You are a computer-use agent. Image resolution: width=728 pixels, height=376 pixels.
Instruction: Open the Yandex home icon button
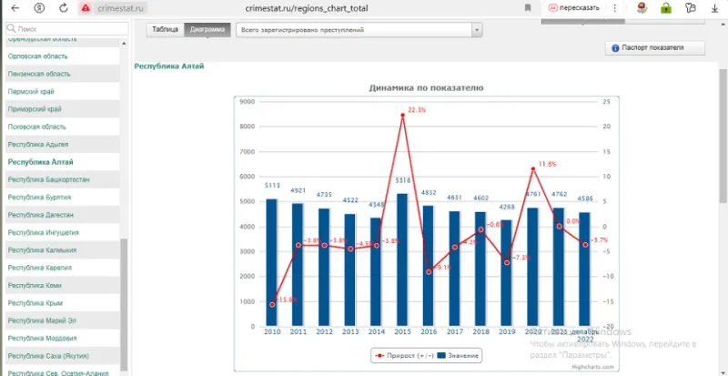click(39, 8)
